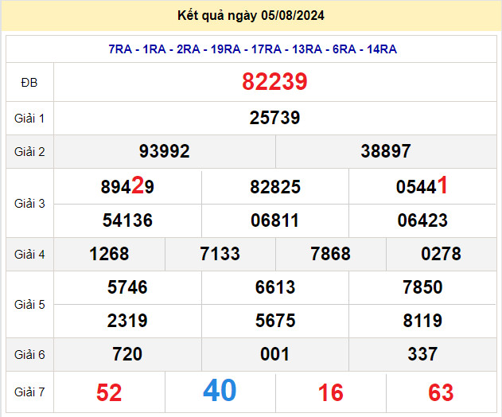Select the first prize number 25739
Screen dimensions: 502x417
tap(274, 118)
